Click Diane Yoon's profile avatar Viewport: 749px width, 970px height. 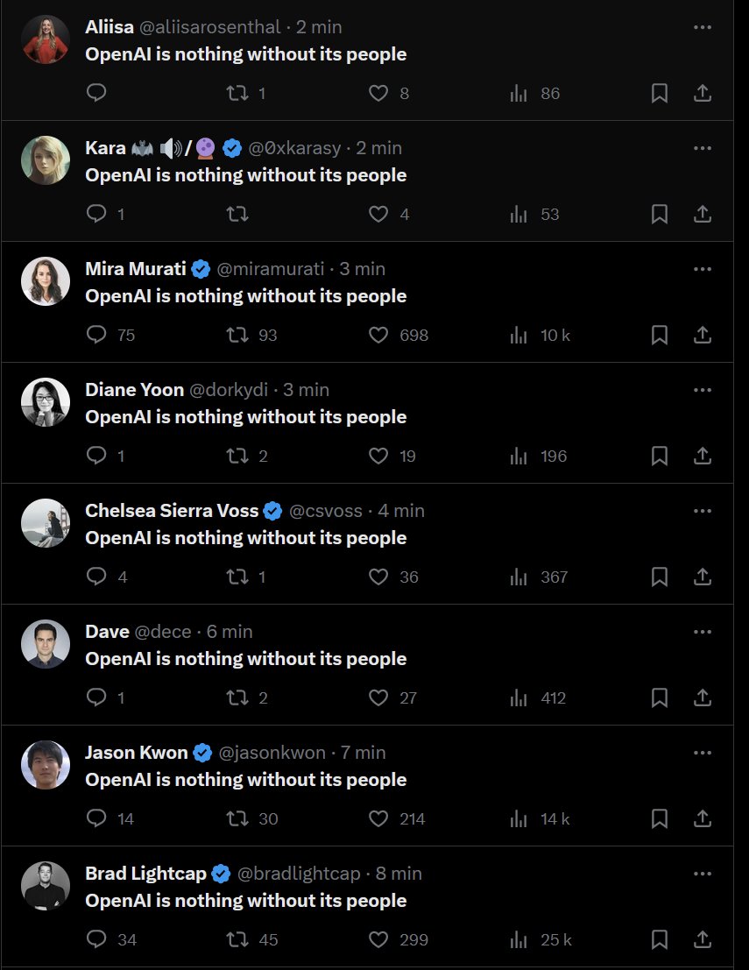tap(46, 402)
